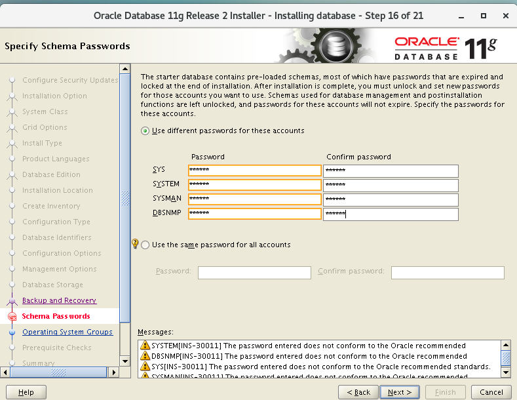Click the System Class step
The image size is (517, 400).
coord(45,111)
